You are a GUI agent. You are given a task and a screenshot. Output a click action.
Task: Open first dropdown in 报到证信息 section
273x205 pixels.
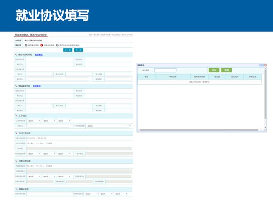pos(91,194)
